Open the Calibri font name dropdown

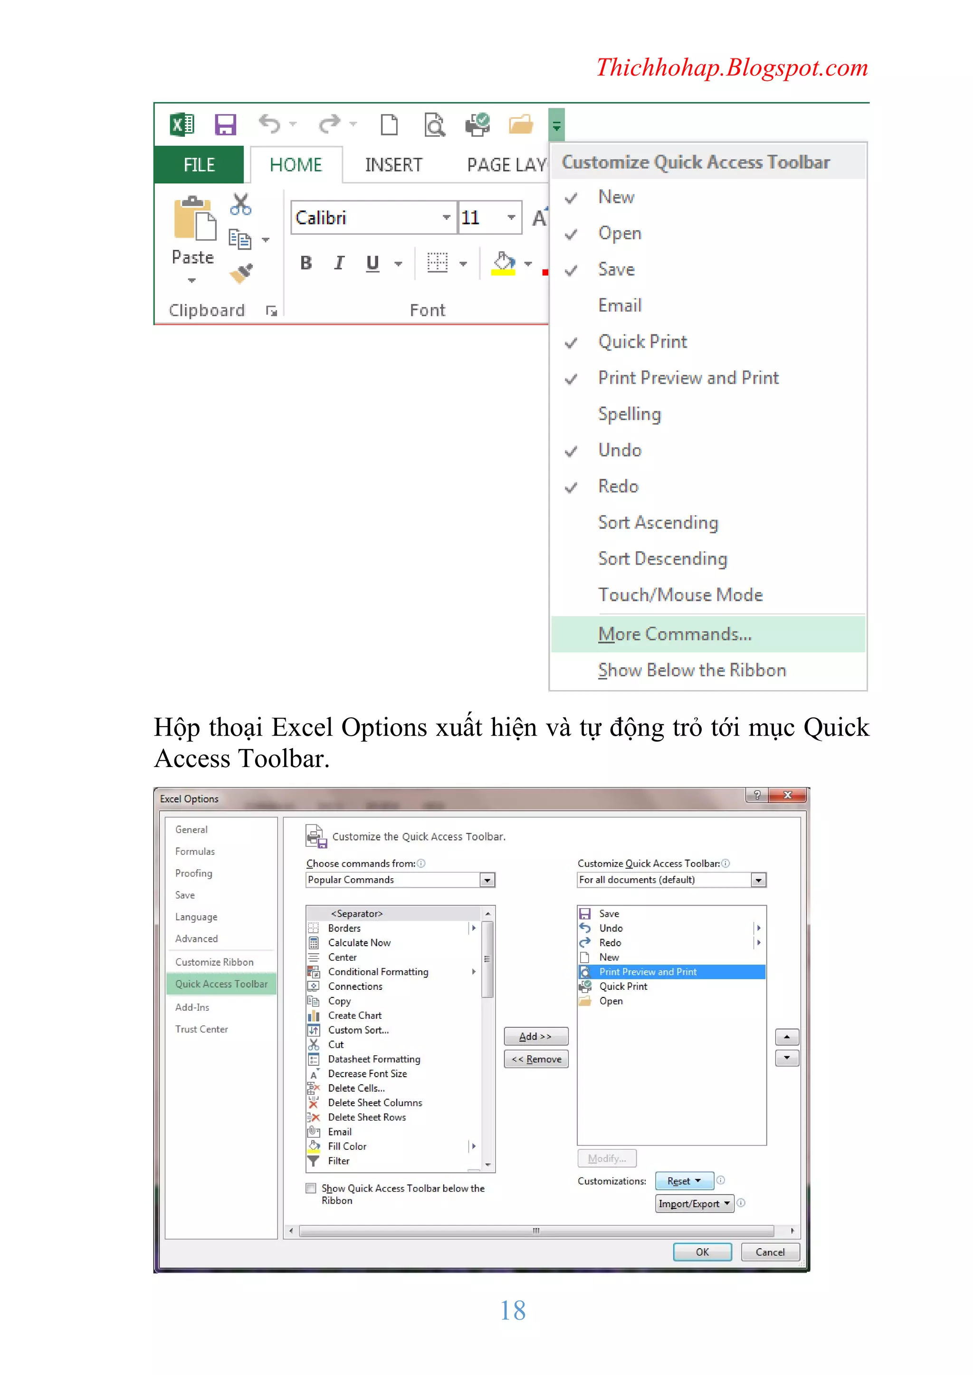[x=447, y=218]
